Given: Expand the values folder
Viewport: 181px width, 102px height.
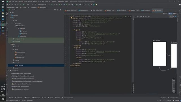Looking at the screenshot, I should pyautogui.click(x=12, y=68).
